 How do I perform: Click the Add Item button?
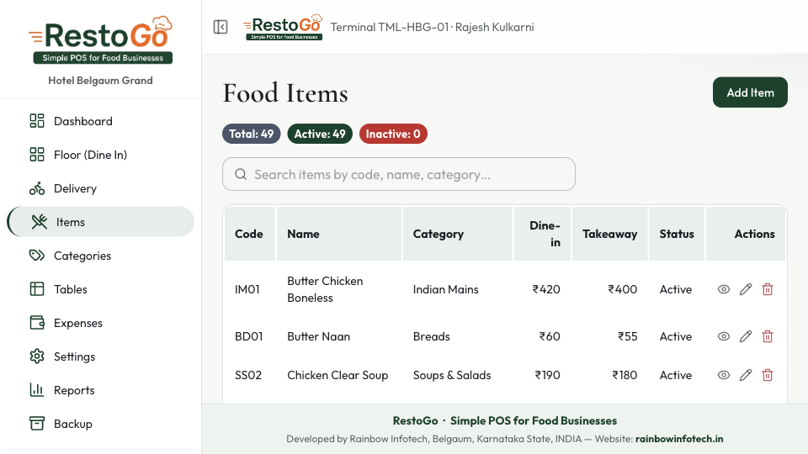pos(750,92)
